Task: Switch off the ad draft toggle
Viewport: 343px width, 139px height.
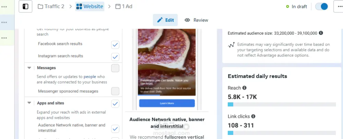Action: pyautogui.click(x=321, y=7)
